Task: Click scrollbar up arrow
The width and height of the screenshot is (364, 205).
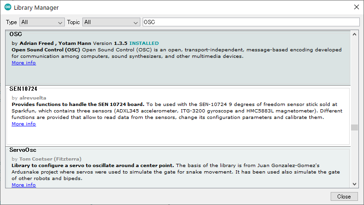Action: [354, 34]
